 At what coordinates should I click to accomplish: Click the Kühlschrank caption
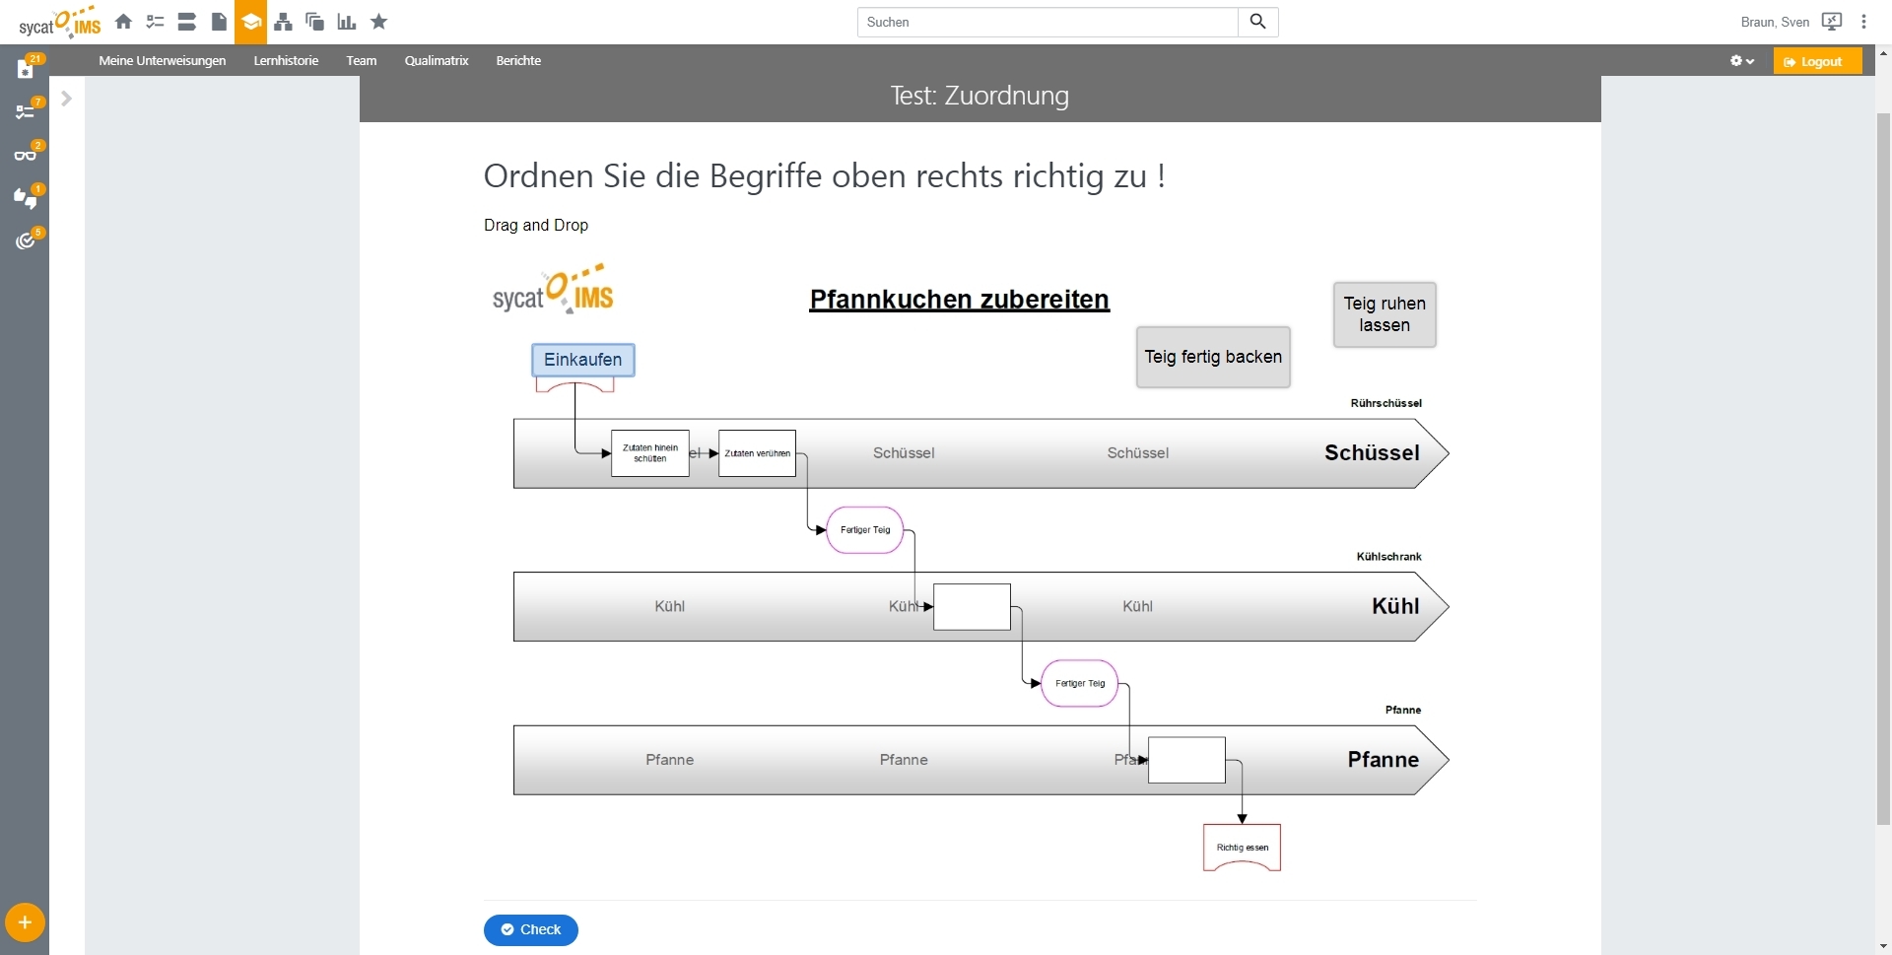[1388, 557]
